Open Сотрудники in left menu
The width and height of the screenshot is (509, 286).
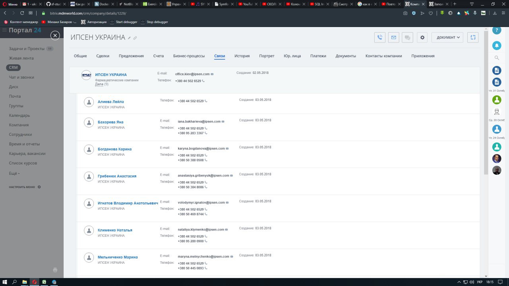[21, 134]
